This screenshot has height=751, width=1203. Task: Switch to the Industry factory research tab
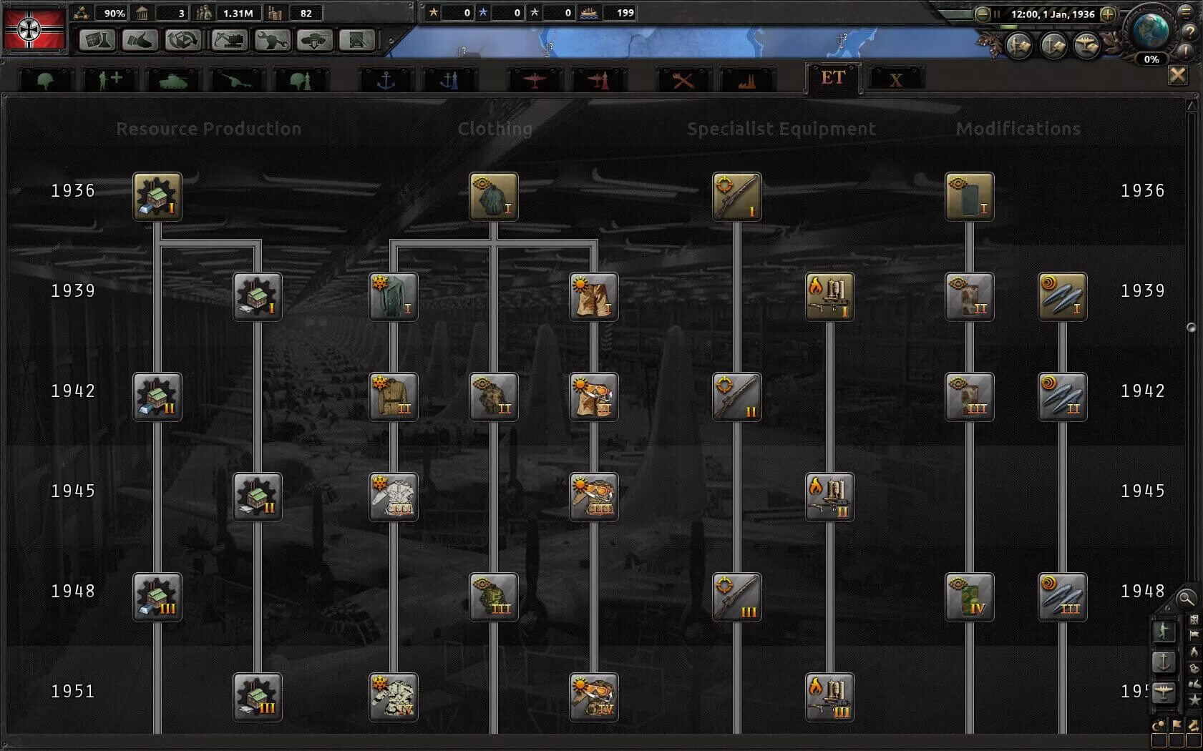(x=747, y=80)
